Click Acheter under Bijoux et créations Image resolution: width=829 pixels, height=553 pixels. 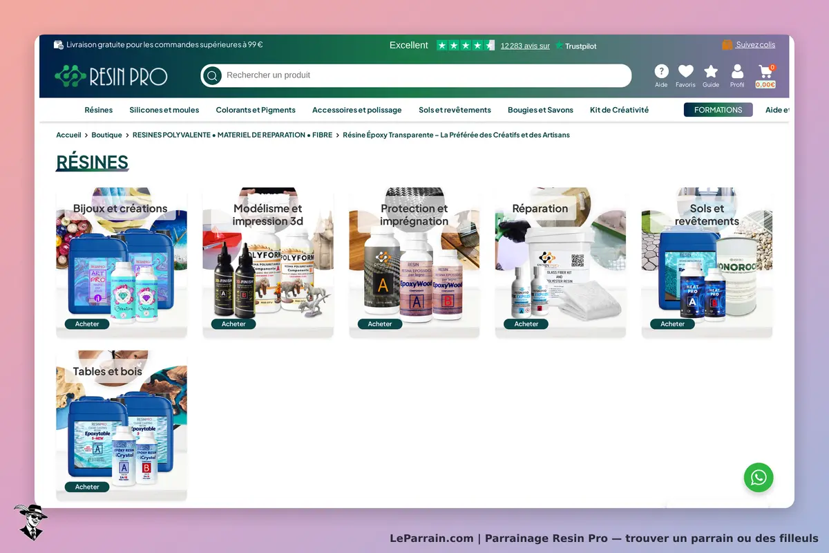(x=87, y=324)
